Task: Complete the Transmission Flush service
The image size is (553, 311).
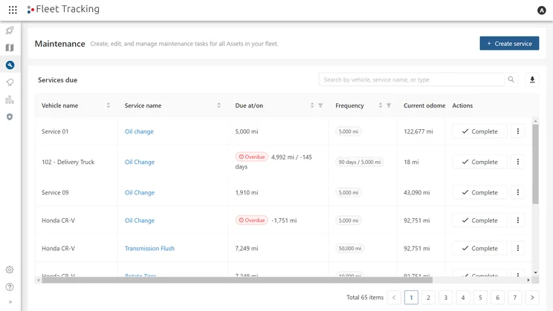Action: (480, 249)
